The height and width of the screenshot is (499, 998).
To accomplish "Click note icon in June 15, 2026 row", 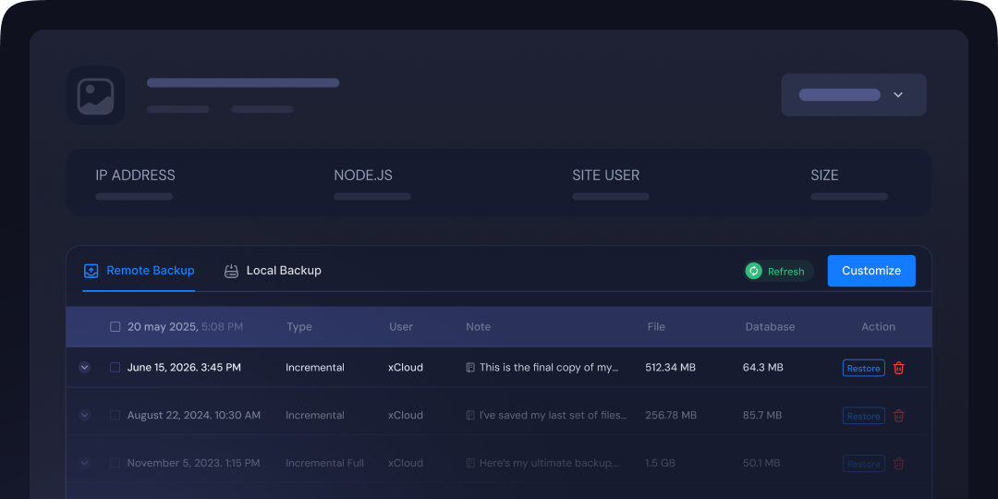I will coord(470,368).
